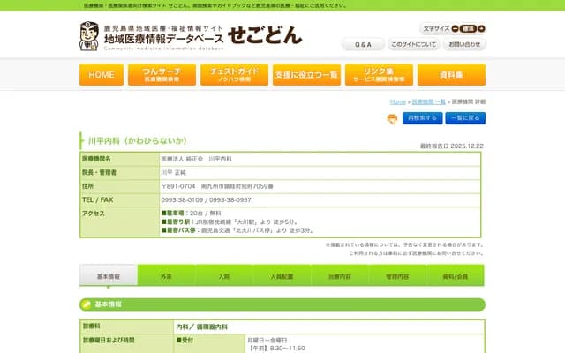Open the HOME navigation button
This screenshot has width=565, height=353.
click(x=102, y=75)
